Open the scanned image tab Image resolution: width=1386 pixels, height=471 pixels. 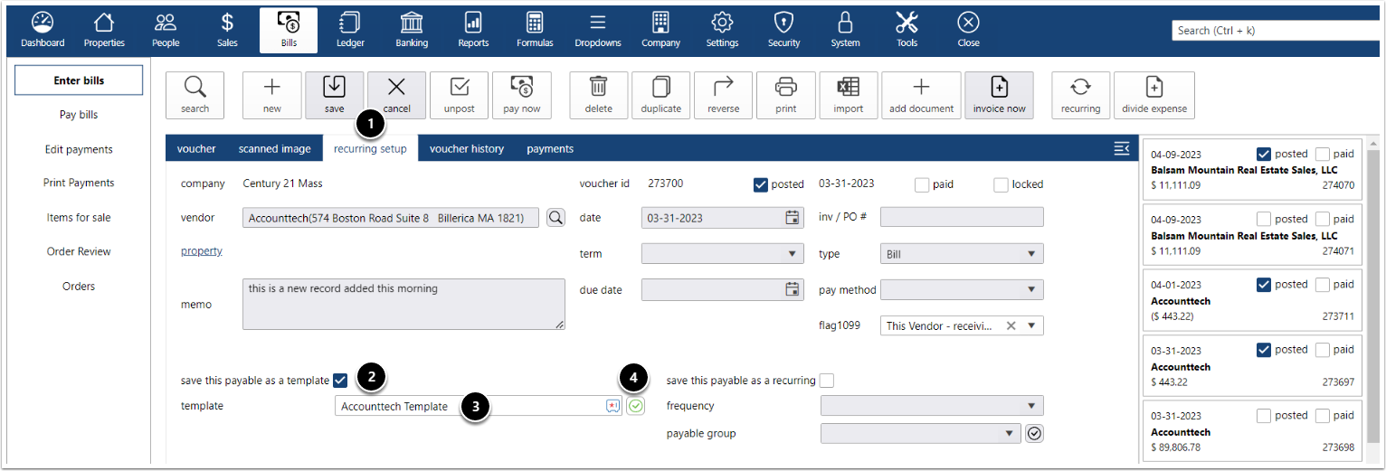(x=274, y=149)
